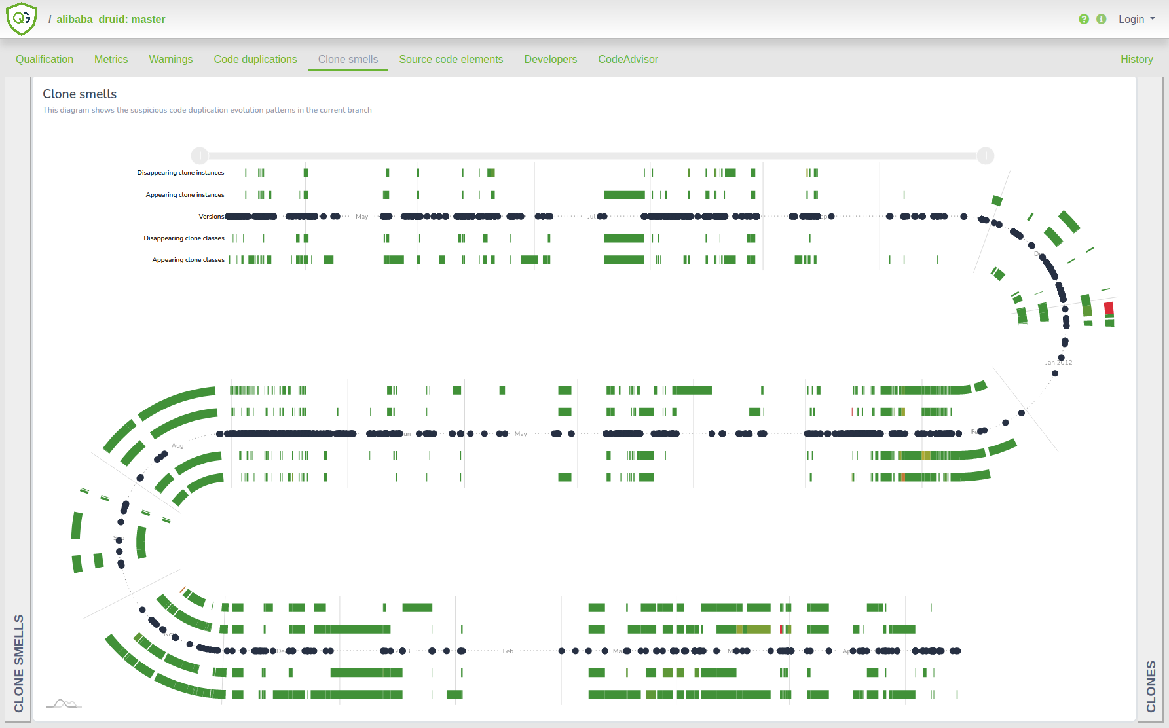The height and width of the screenshot is (728, 1169).
Task: Open the help question mark icon
Action: [x=1084, y=19]
